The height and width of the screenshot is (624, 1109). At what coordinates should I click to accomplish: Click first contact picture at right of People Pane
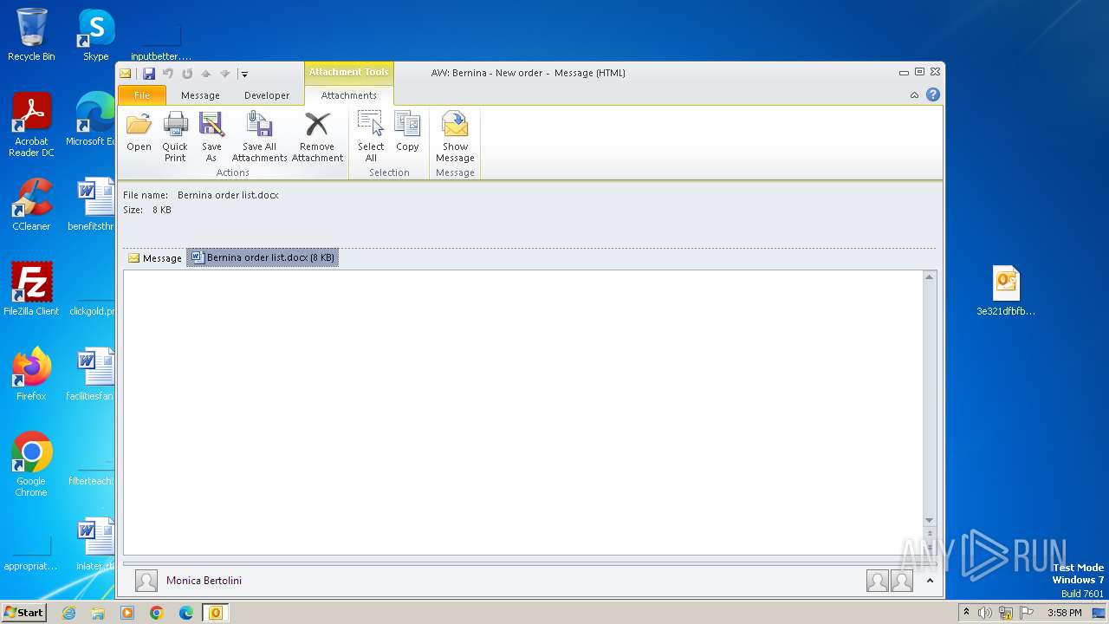tap(877, 581)
